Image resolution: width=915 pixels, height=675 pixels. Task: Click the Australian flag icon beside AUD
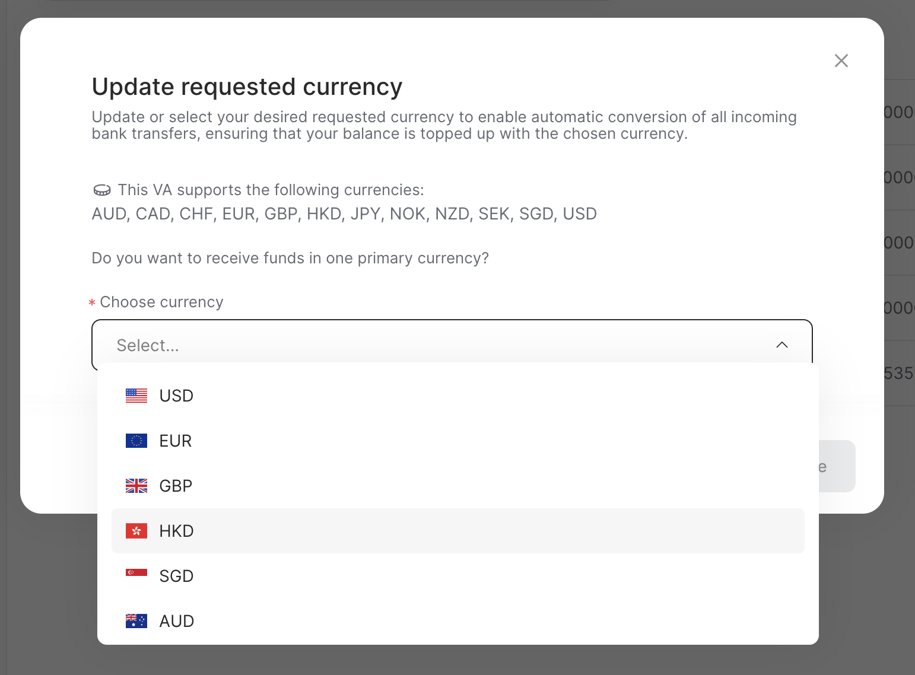pyautogui.click(x=136, y=620)
